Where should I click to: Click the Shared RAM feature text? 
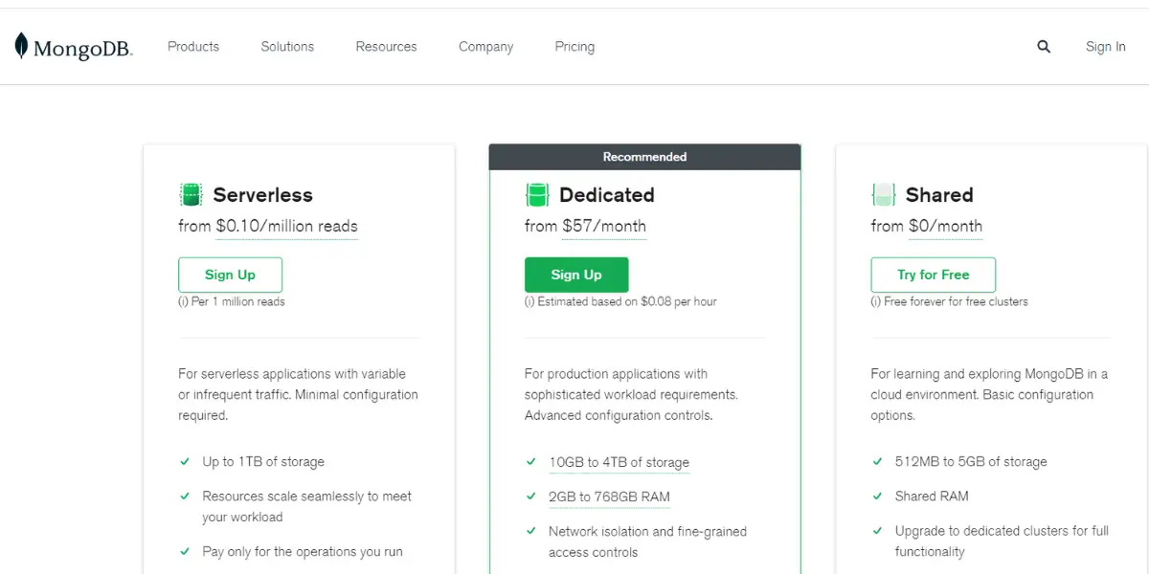pyautogui.click(x=932, y=497)
